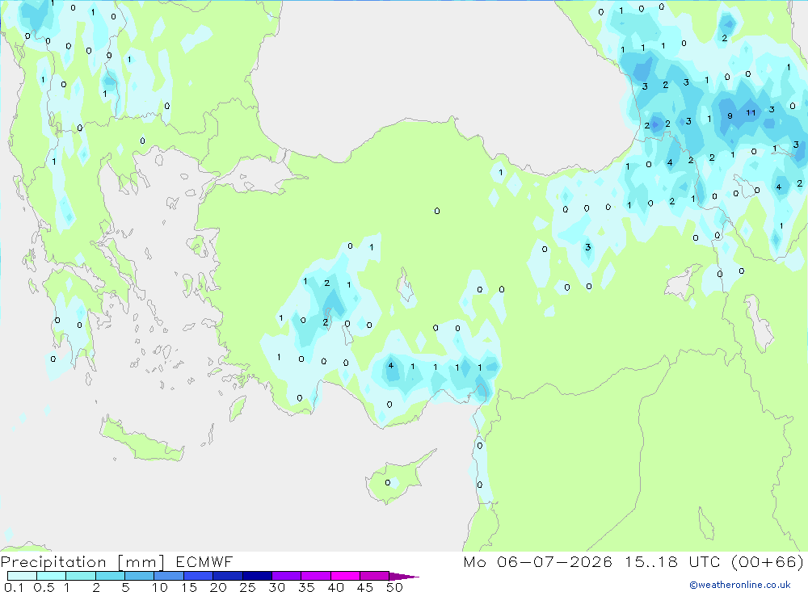Viewport: 808px width, 592px height.
Task: Select the 35–40 mm legend color box
Action: [316, 576]
